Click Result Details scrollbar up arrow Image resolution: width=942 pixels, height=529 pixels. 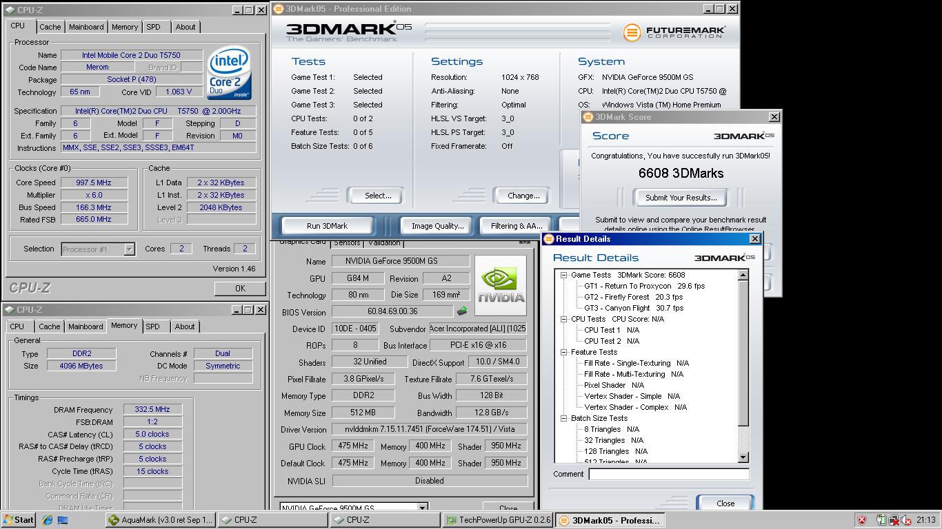[743, 275]
